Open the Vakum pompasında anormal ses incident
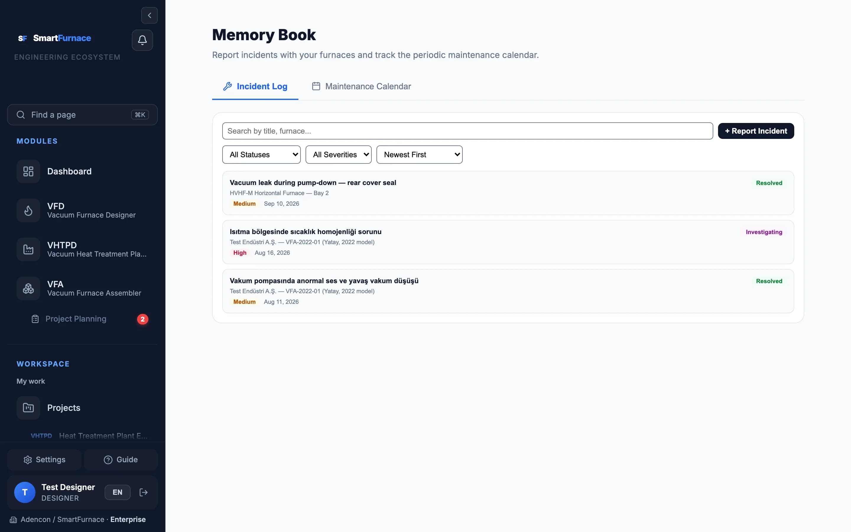This screenshot has width=851, height=532. coord(508,291)
